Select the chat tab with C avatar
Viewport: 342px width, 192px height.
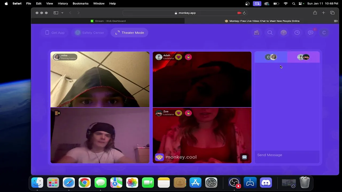pos(271,57)
